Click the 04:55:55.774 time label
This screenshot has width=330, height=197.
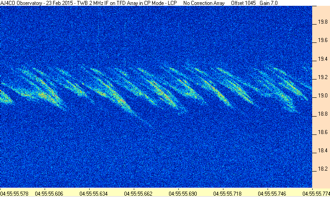[x=316, y=193]
